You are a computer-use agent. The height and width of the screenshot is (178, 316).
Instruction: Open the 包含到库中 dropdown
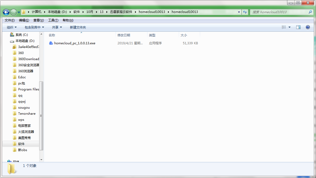(34, 27)
